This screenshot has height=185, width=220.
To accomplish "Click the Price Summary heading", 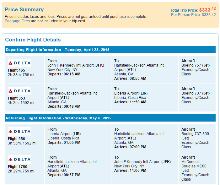I will (x=24, y=10).
